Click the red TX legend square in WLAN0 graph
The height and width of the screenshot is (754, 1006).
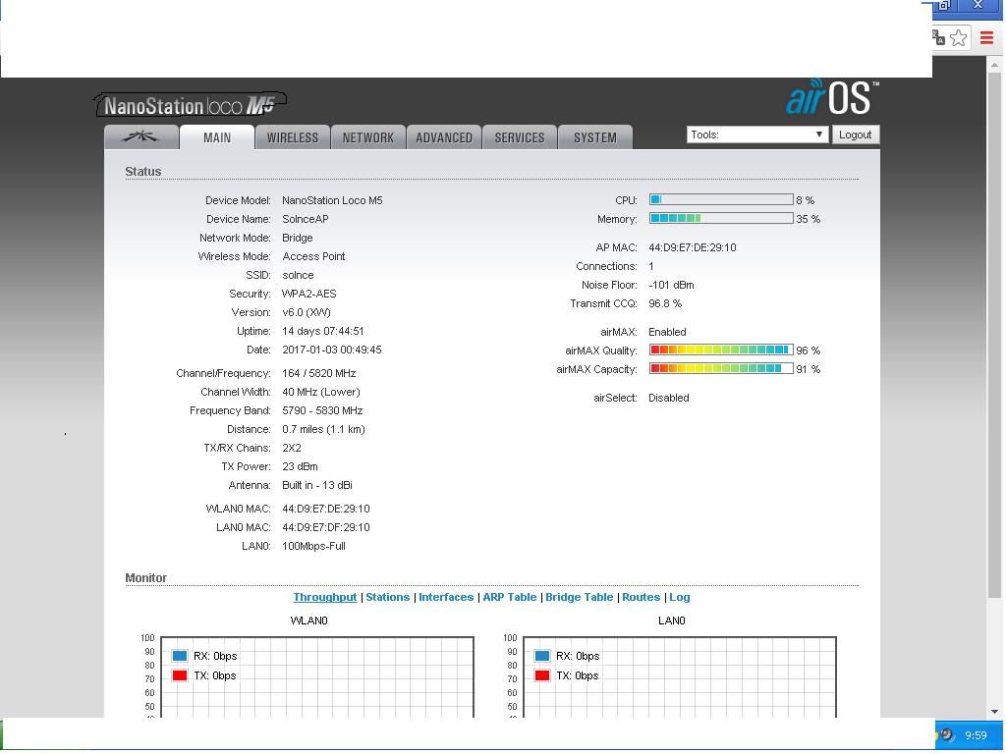click(180, 675)
